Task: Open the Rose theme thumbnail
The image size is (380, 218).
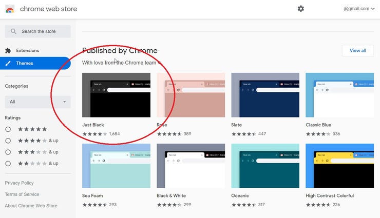Action: coord(191,95)
